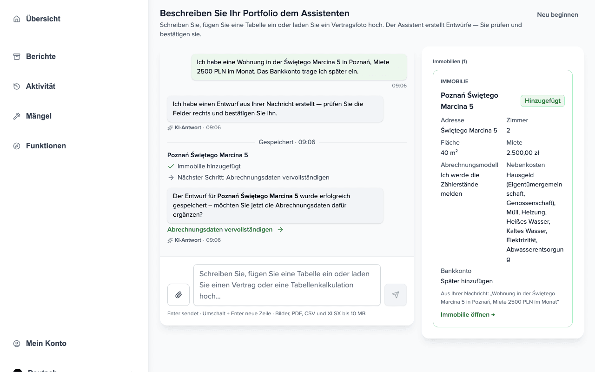Click the Adresse value Świętego Marcina 5
Viewport: 595px width, 372px height.
(x=469, y=131)
